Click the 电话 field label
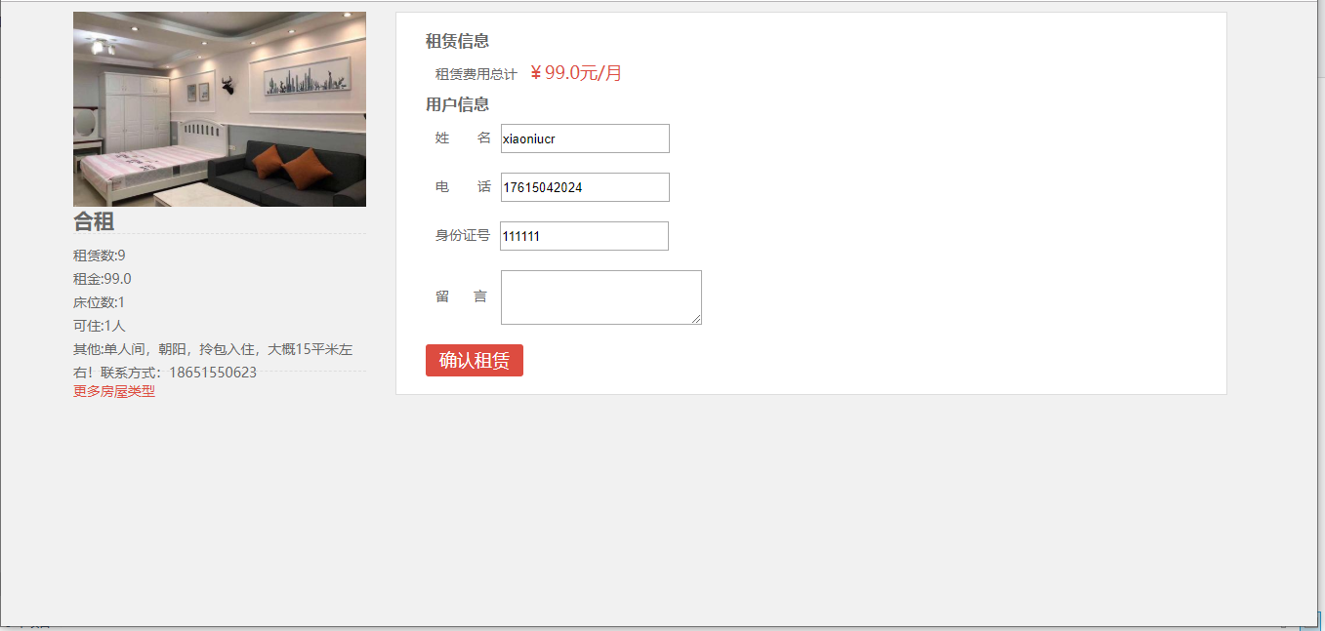 (x=463, y=187)
